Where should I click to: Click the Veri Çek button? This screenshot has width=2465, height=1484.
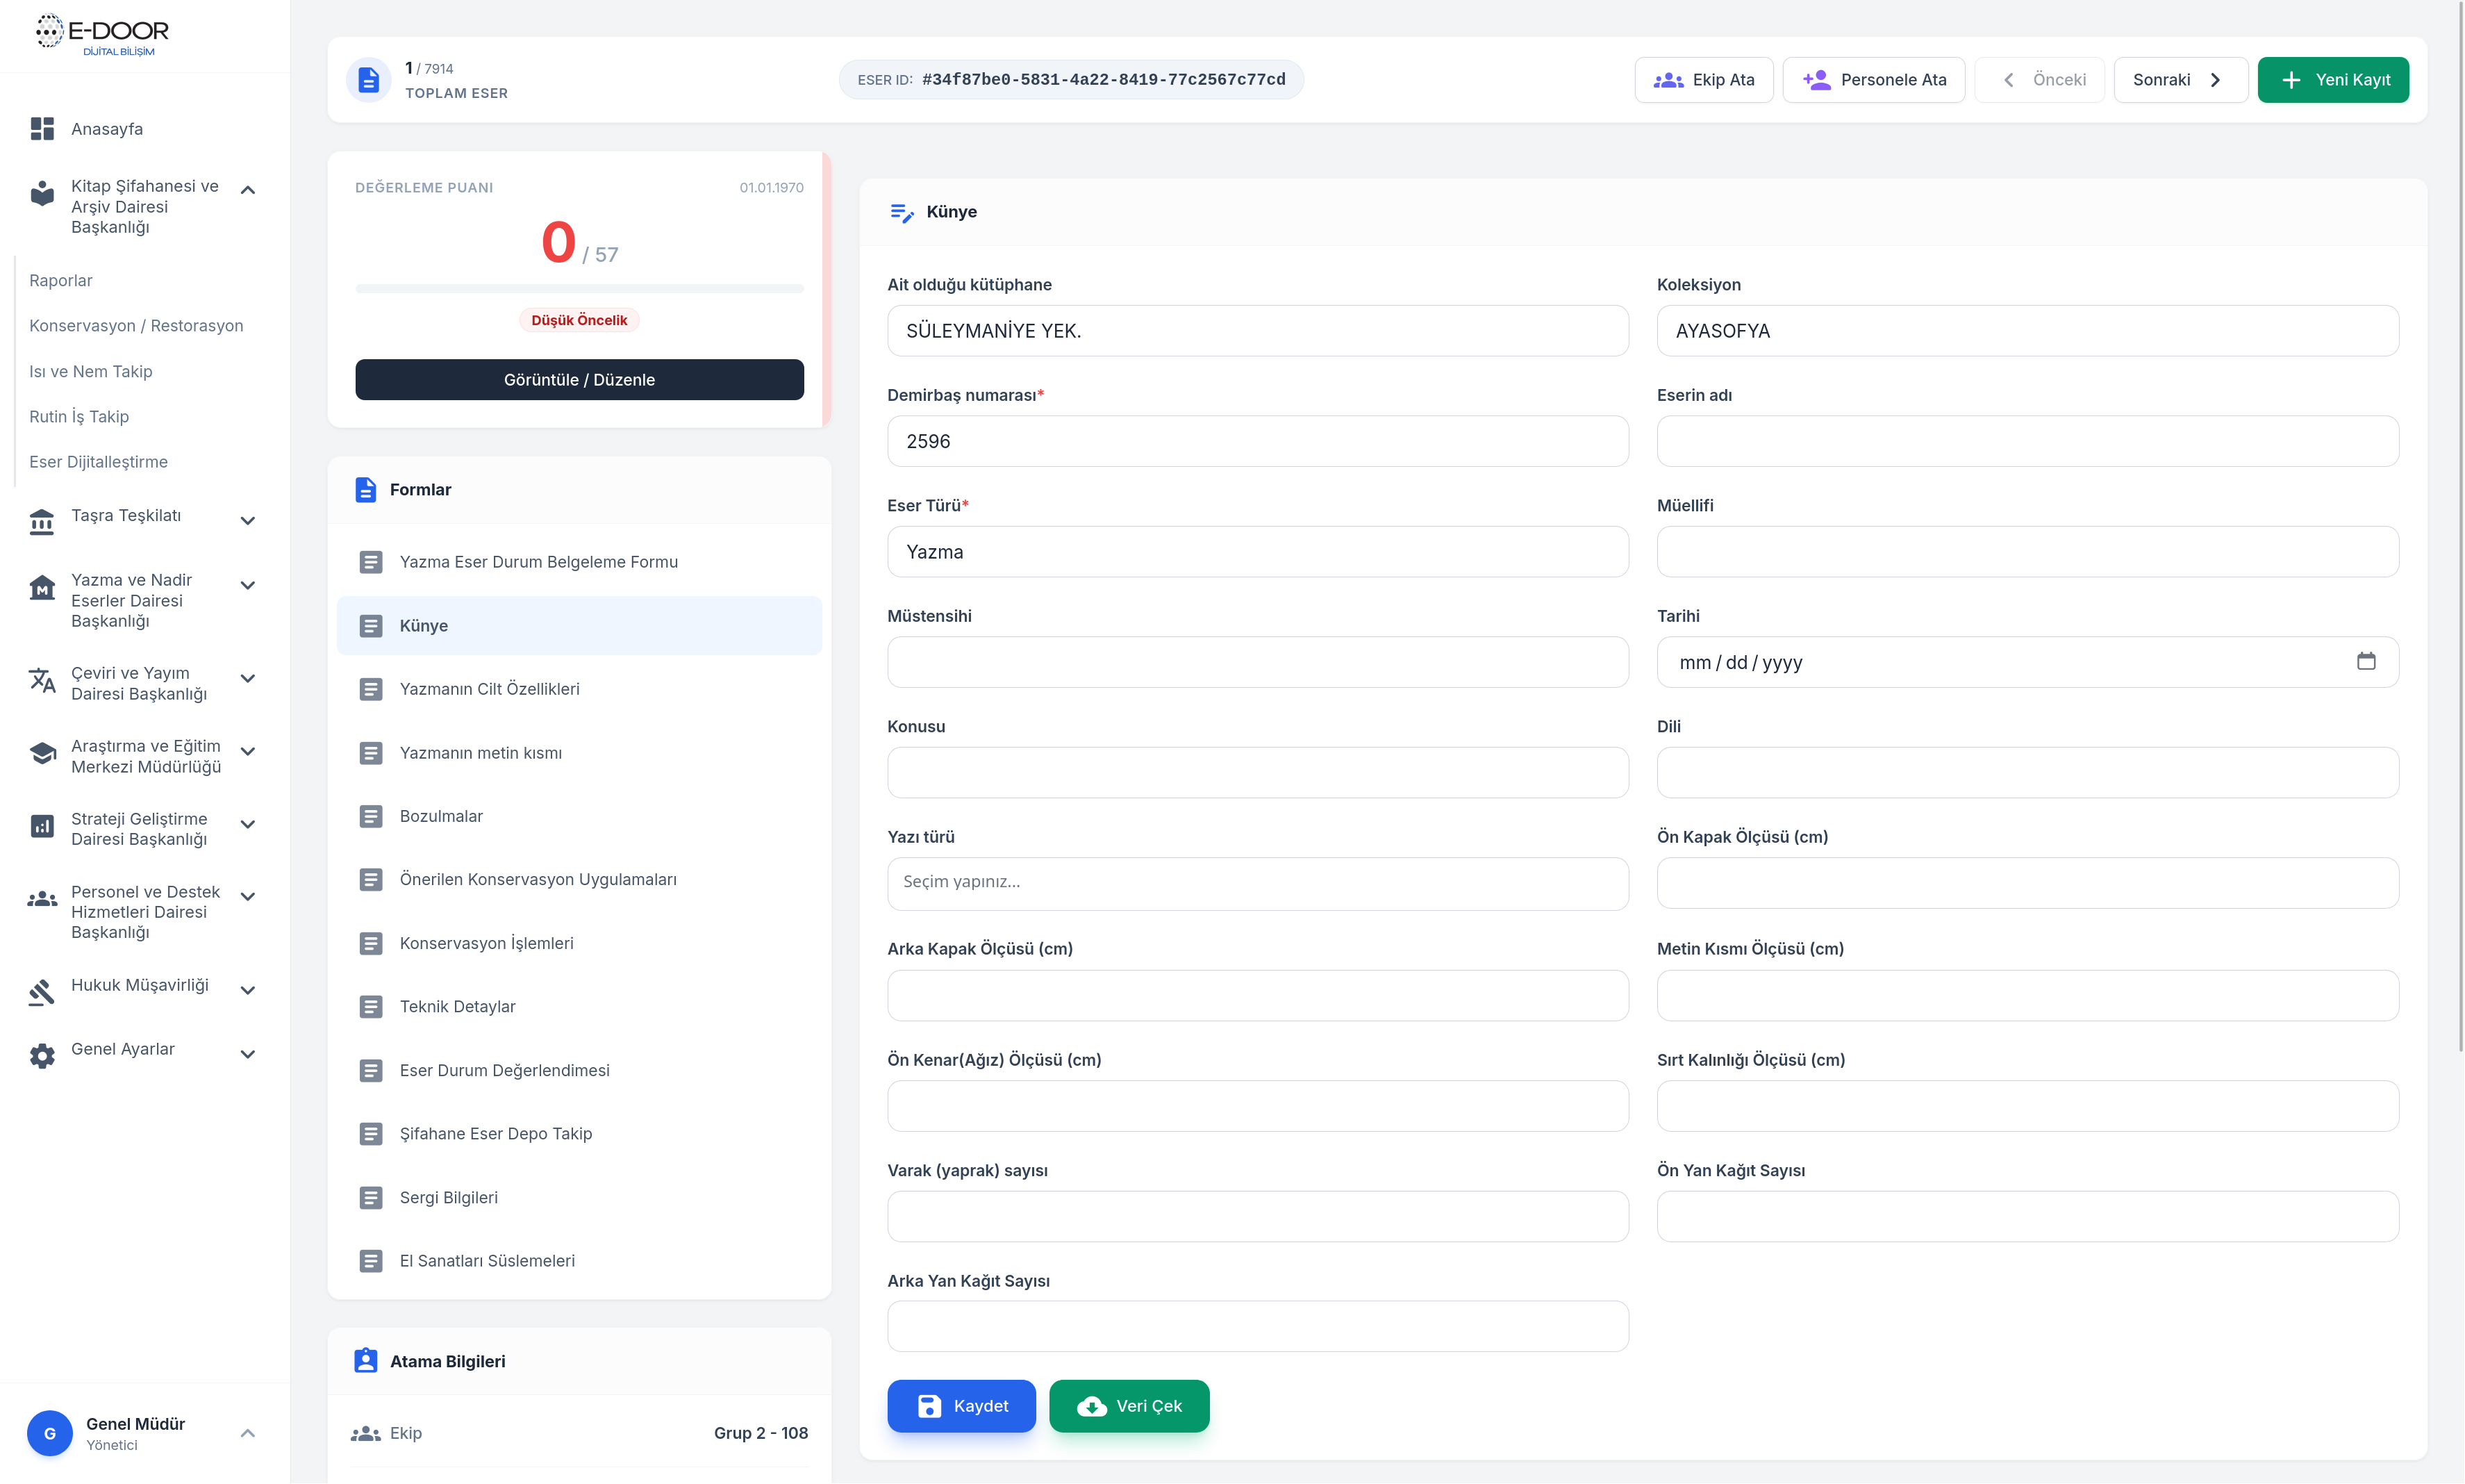pyautogui.click(x=1129, y=1406)
